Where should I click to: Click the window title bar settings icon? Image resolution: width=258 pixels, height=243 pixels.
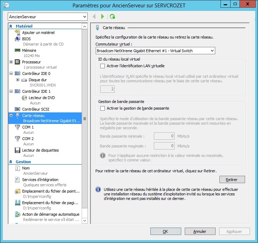point(6,5)
